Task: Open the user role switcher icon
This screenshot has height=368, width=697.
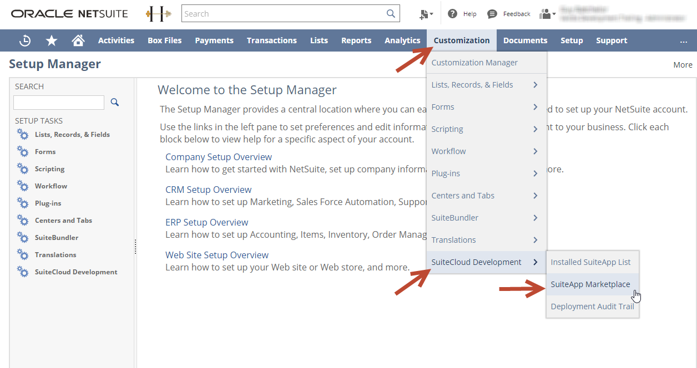Action: click(547, 14)
